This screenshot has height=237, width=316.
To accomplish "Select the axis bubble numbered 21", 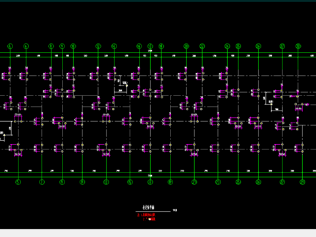I will click(194, 182).
